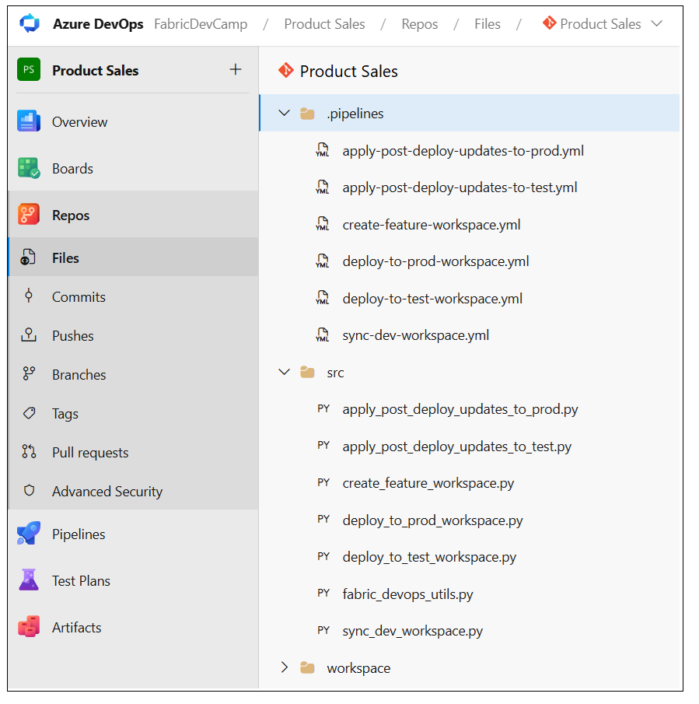699x704 pixels.
Task: Click the Pushes sidebar icon
Action: coord(29,335)
